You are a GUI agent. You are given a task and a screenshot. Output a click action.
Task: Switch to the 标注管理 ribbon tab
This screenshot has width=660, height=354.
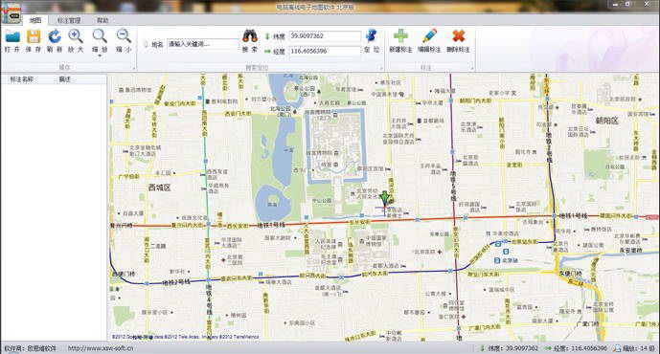click(x=69, y=20)
